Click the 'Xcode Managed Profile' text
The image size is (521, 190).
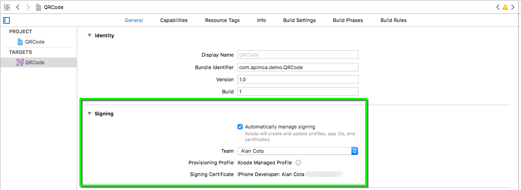tap(264, 163)
